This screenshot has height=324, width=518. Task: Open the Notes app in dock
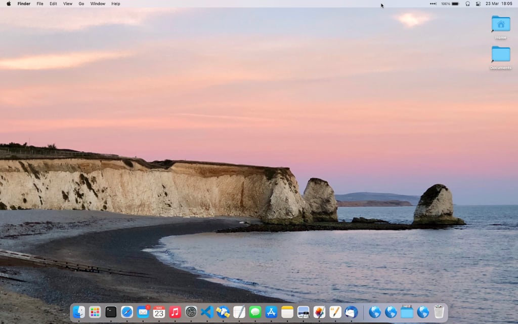[287, 312]
